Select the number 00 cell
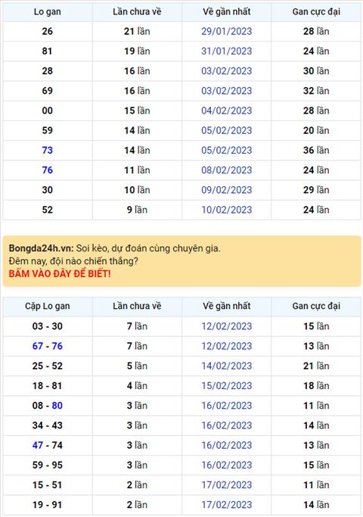363x517 pixels. pos(48,111)
